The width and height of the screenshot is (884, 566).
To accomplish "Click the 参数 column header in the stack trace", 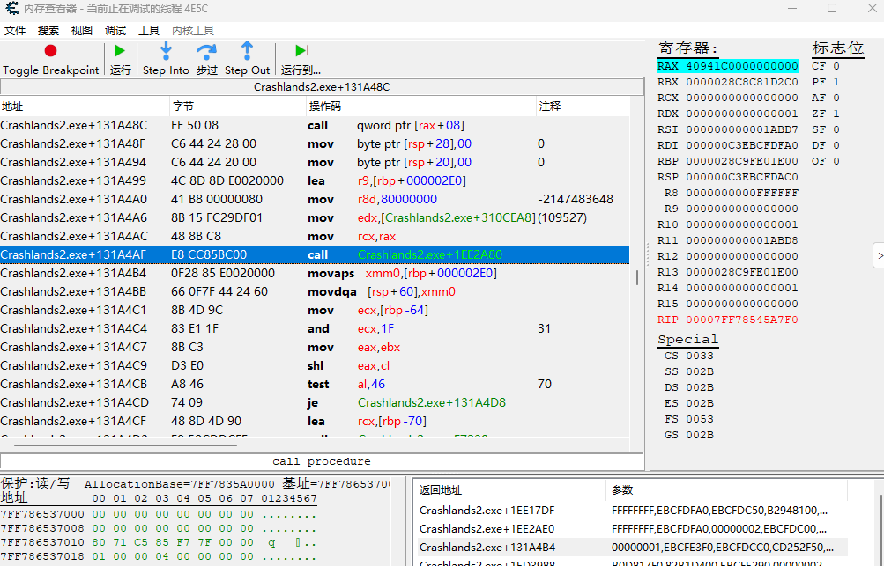I will [x=727, y=490].
